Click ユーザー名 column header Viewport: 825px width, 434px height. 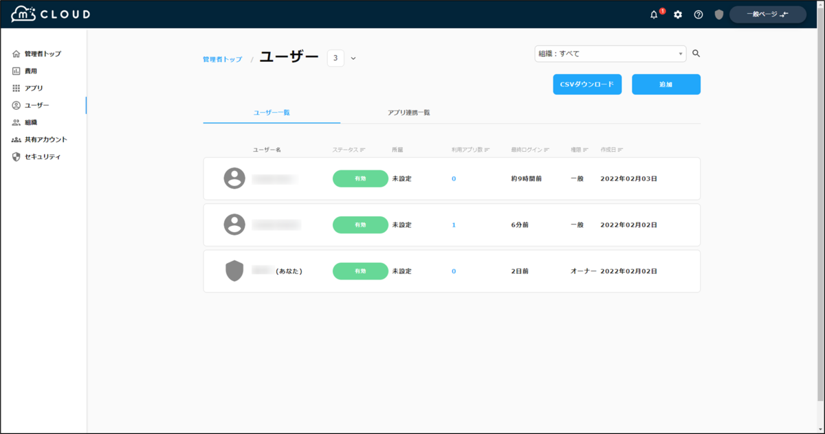point(267,149)
